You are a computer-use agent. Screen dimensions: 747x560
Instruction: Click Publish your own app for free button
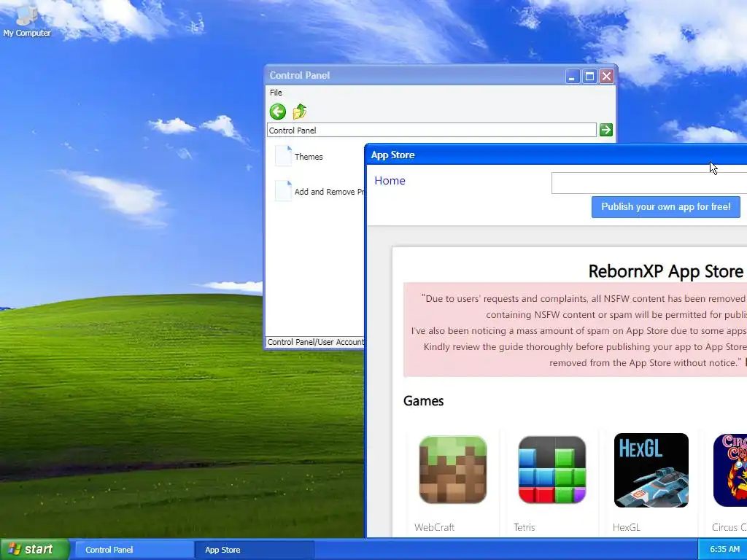pos(665,207)
